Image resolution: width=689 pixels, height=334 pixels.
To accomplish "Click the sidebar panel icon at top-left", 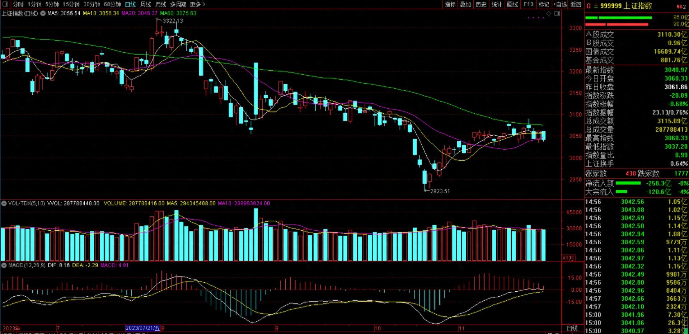I will [x=5, y=4].
